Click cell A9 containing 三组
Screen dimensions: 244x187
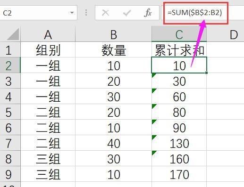(x=48, y=174)
